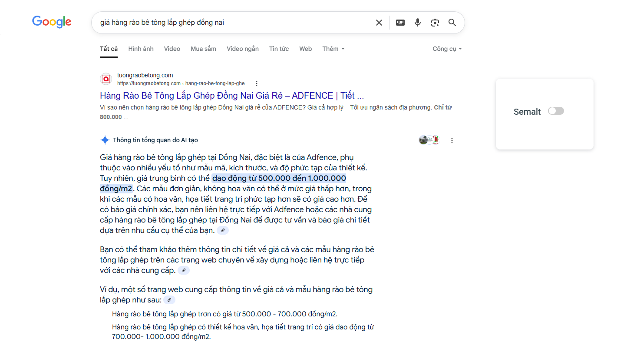Screen dimensions: 617x342
Task: Click the paragraph starting "Ví dụ, một số trang web"
Action: click(x=236, y=295)
